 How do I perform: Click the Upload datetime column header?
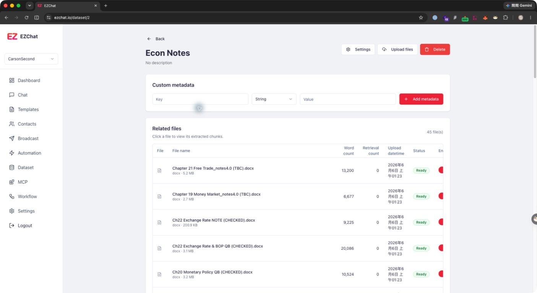pos(396,151)
